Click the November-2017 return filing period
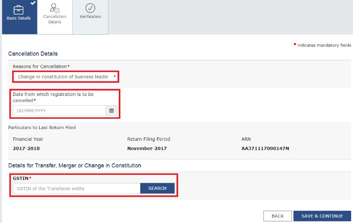 (x=146, y=149)
